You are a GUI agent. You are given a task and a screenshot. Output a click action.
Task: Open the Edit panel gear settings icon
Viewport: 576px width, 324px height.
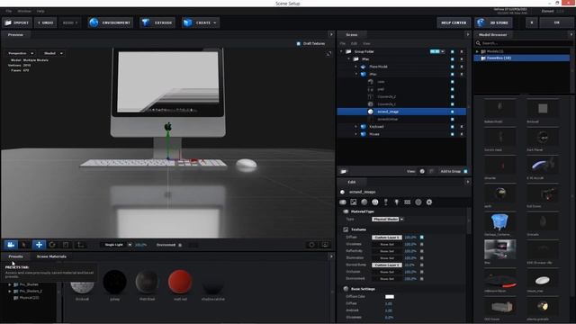(x=429, y=202)
